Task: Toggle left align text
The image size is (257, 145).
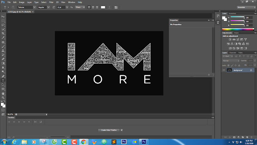Action: [x=89, y=7]
